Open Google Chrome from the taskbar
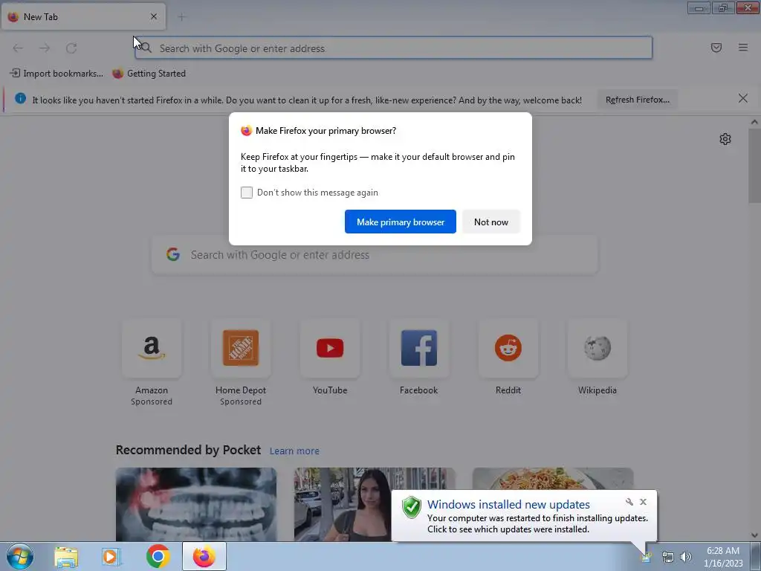This screenshot has width=761, height=571. pyautogui.click(x=158, y=556)
